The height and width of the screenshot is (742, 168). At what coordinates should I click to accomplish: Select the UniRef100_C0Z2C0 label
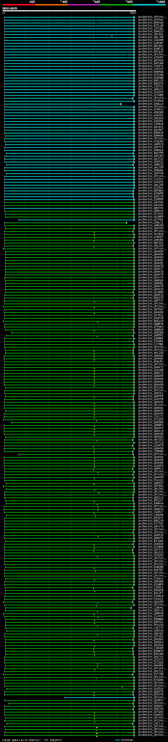(x=151, y=179)
